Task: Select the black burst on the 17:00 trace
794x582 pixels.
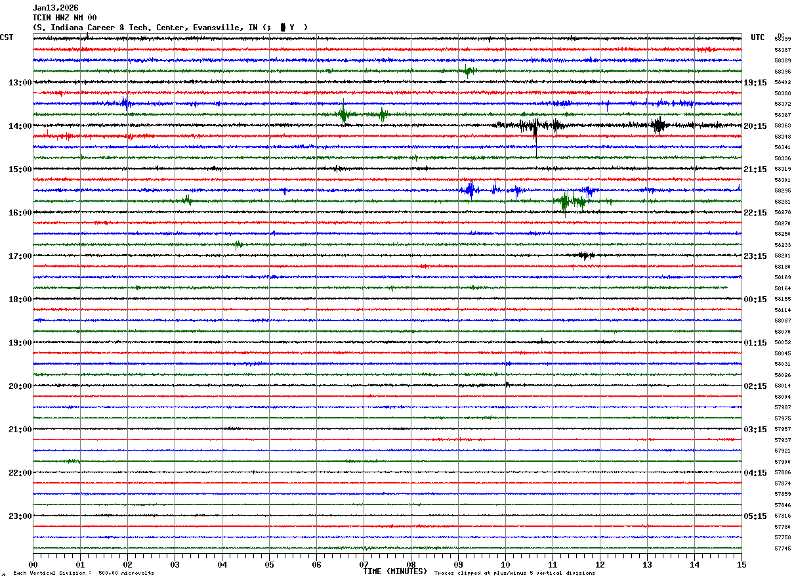Action: [x=585, y=256]
